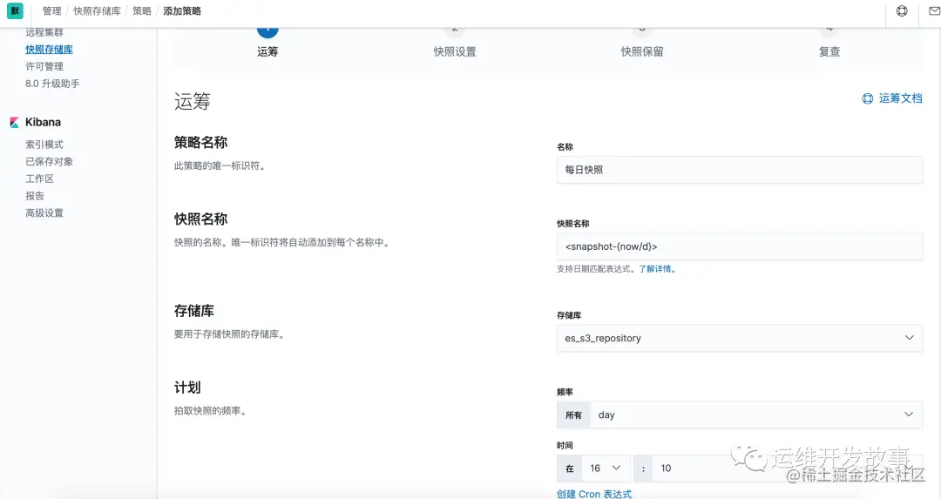Click the policy 名称 input field
Viewport: 941px width, 499px height.
click(740, 170)
